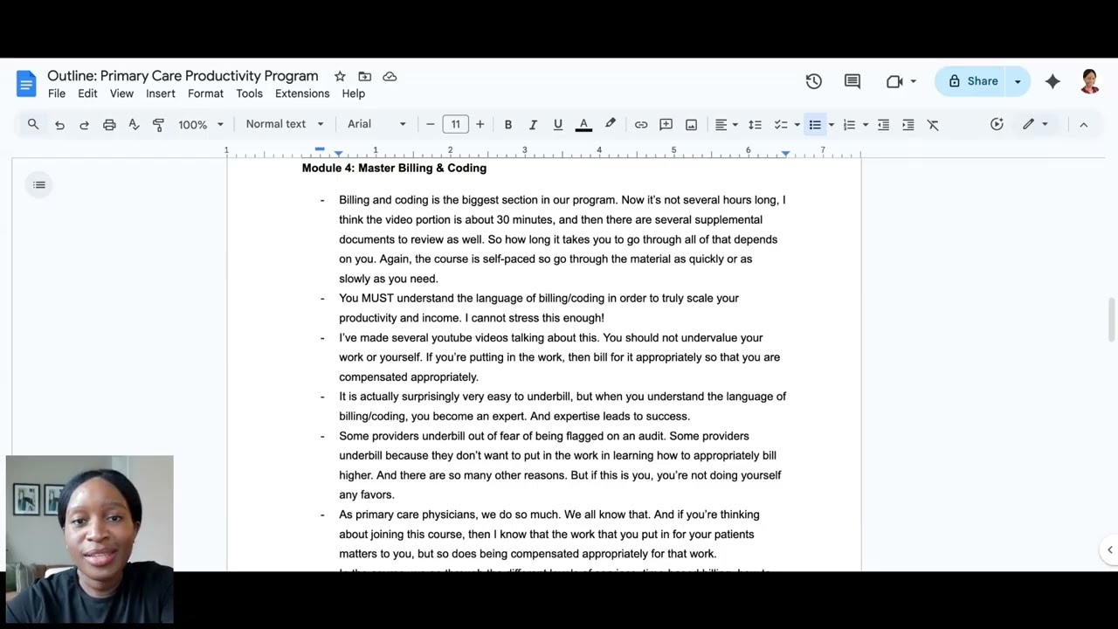Open the Google account avatar

(1090, 81)
